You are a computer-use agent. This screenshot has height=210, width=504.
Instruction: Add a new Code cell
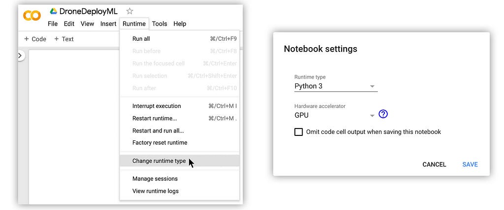pos(35,39)
